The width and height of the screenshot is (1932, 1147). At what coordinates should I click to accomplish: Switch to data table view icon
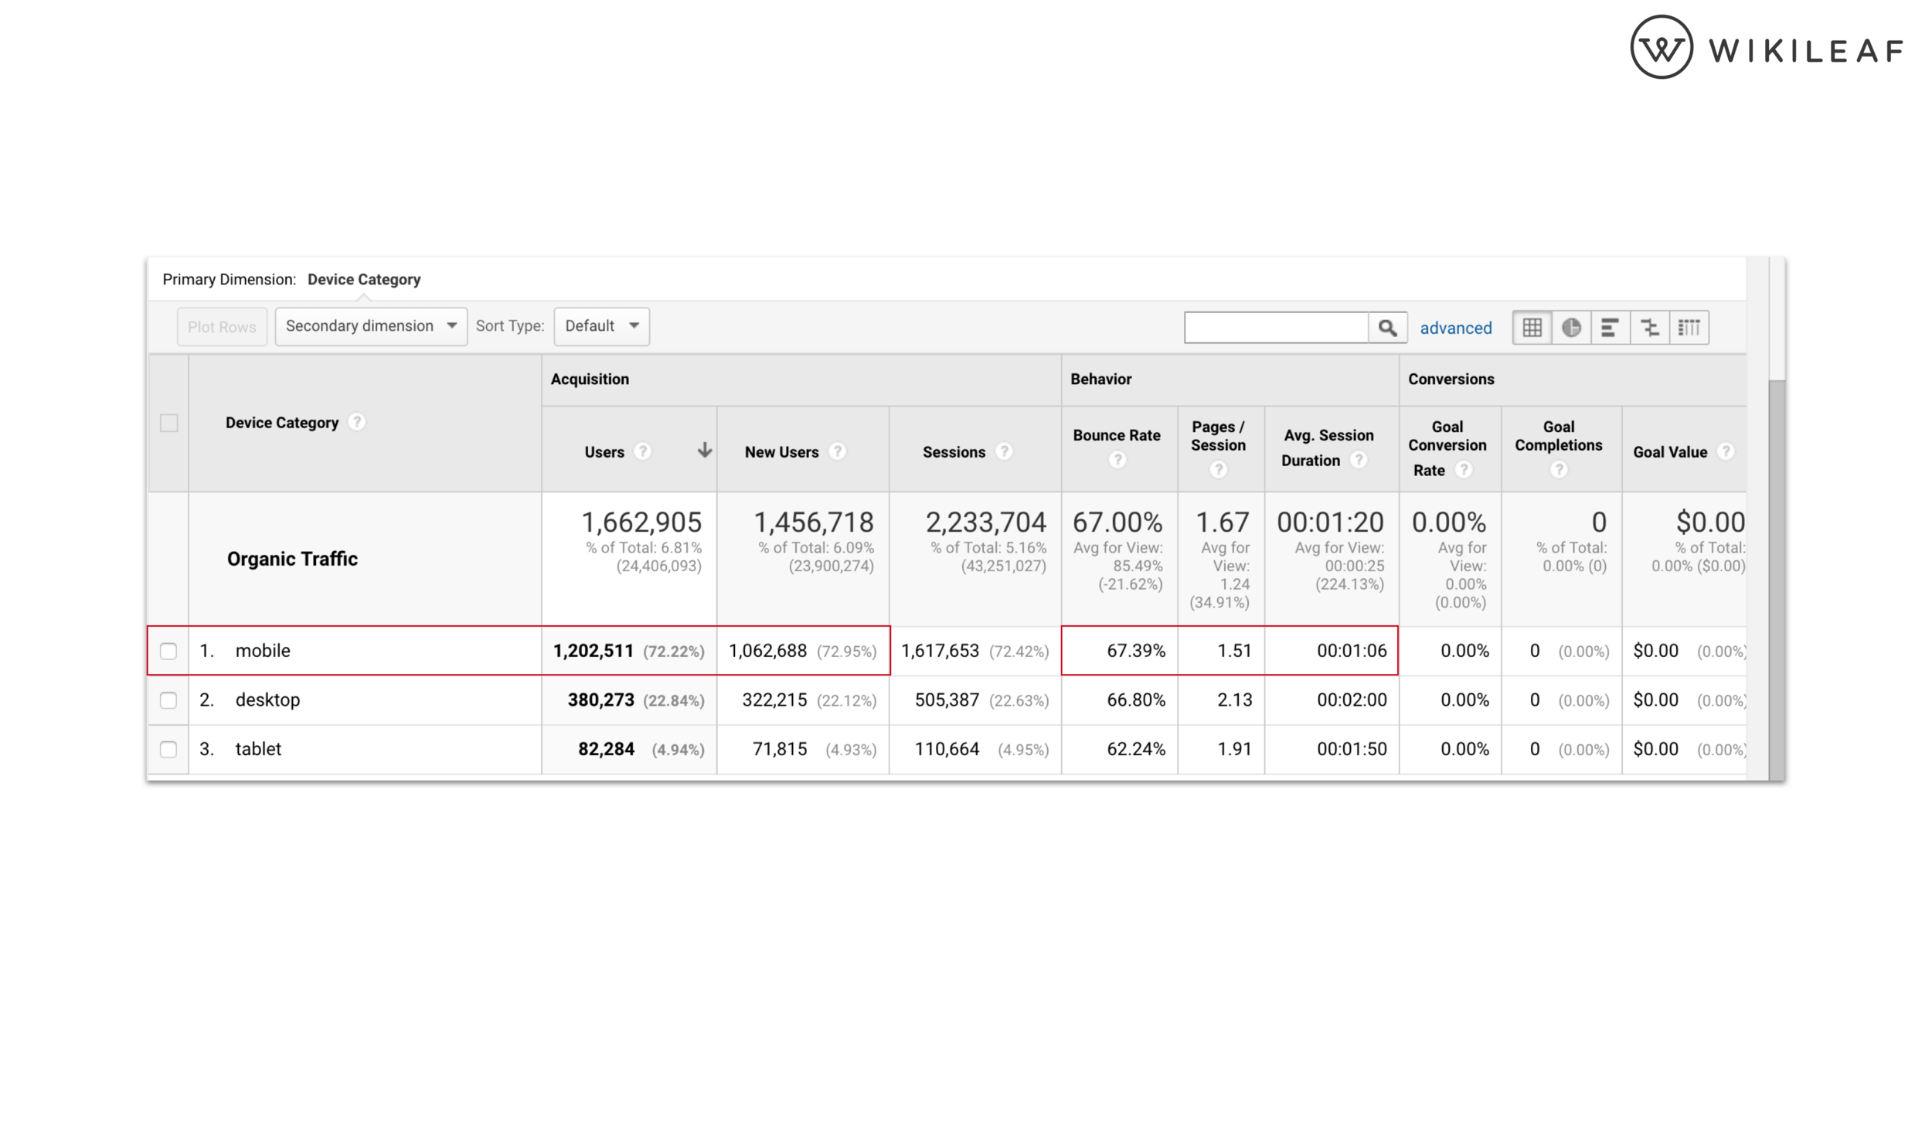[x=1532, y=328]
